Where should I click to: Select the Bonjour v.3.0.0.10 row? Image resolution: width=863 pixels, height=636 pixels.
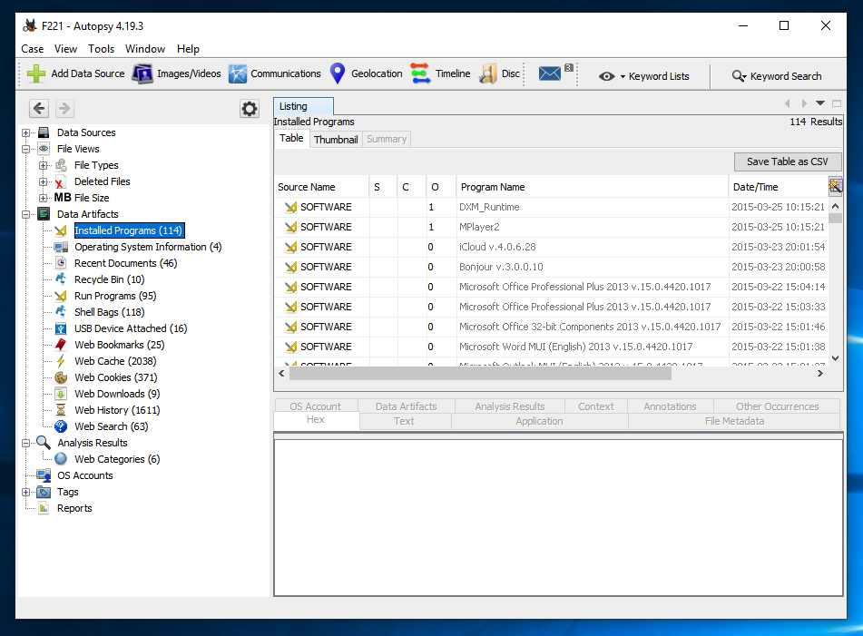pos(552,267)
